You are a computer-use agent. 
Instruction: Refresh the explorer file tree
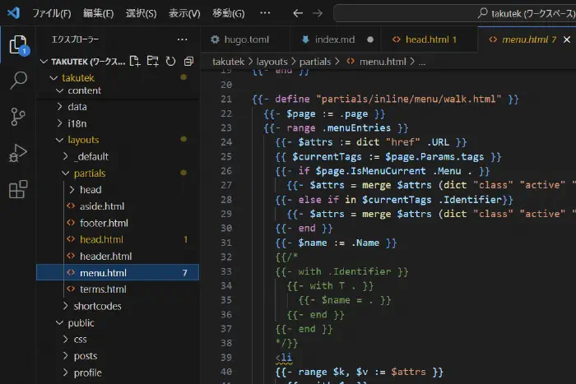(x=171, y=61)
